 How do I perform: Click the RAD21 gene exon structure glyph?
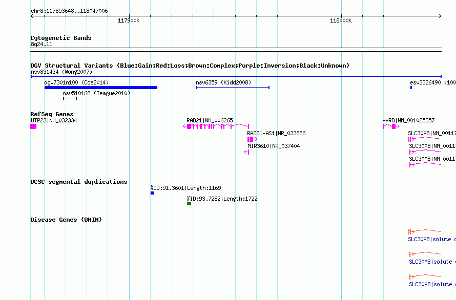tap(216, 126)
